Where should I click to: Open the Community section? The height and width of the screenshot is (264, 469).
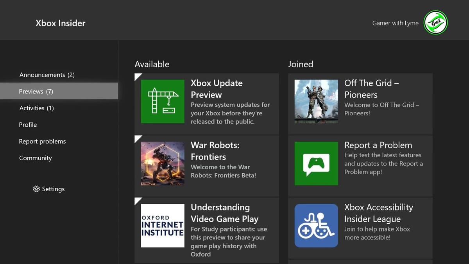click(35, 158)
